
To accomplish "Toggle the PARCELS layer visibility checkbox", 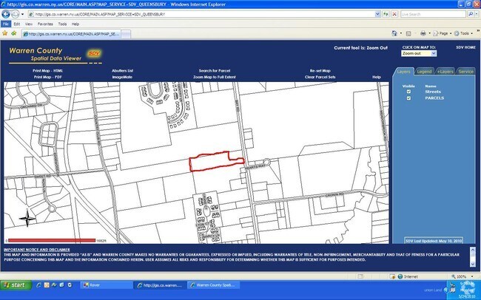I will click(408, 98).
